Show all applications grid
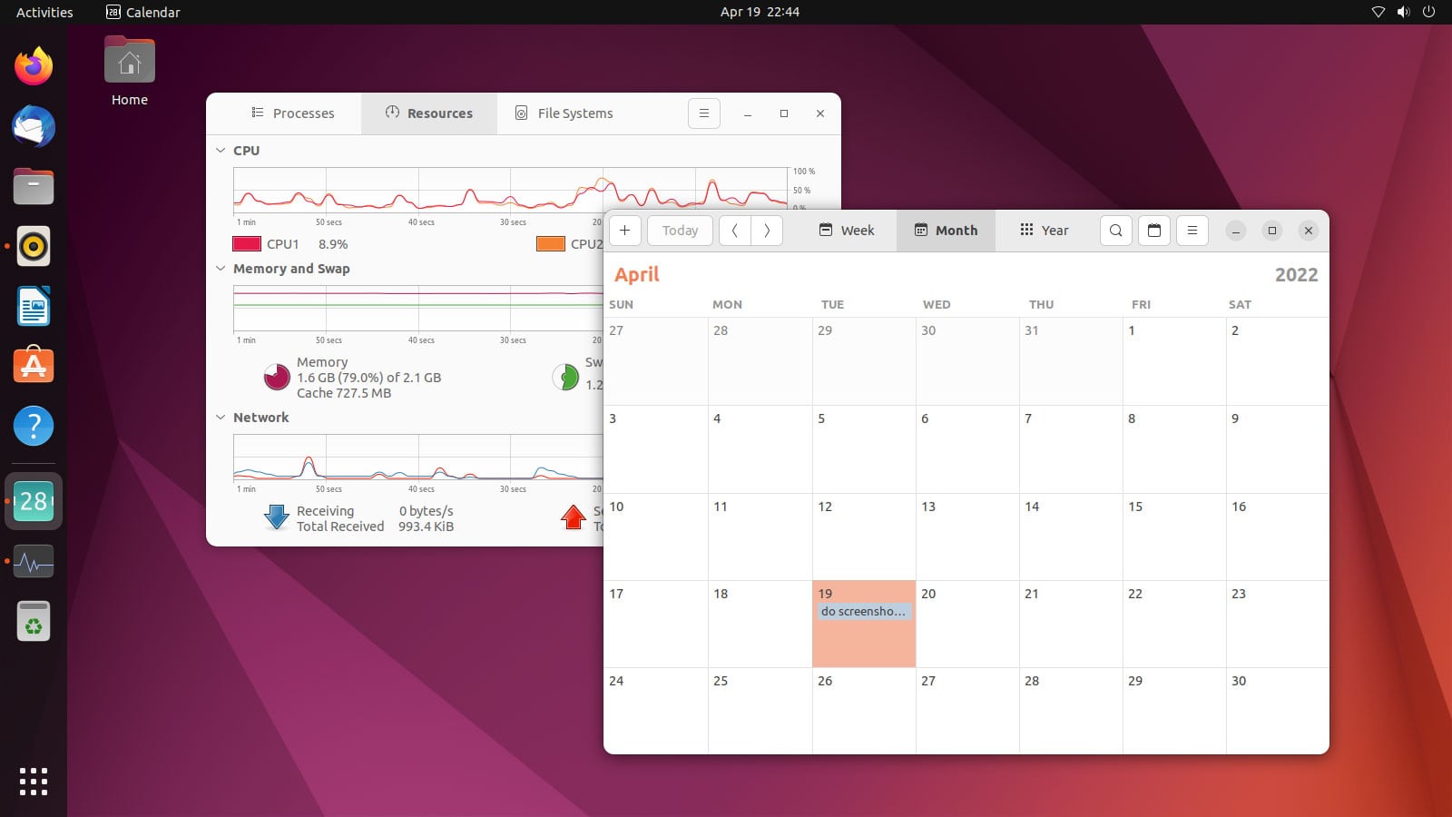 (x=33, y=781)
